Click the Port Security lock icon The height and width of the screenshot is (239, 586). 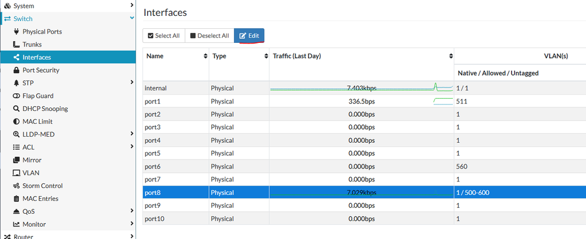(16, 70)
